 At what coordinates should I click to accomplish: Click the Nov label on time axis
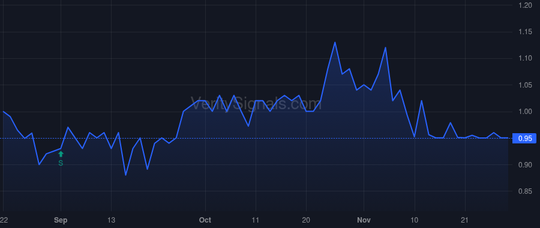pos(364,220)
